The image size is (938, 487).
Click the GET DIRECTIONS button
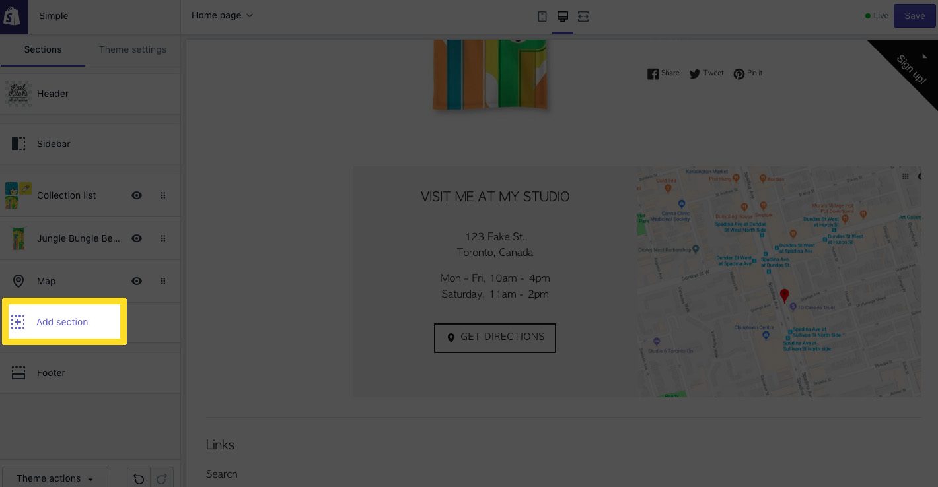(x=495, y=337)
